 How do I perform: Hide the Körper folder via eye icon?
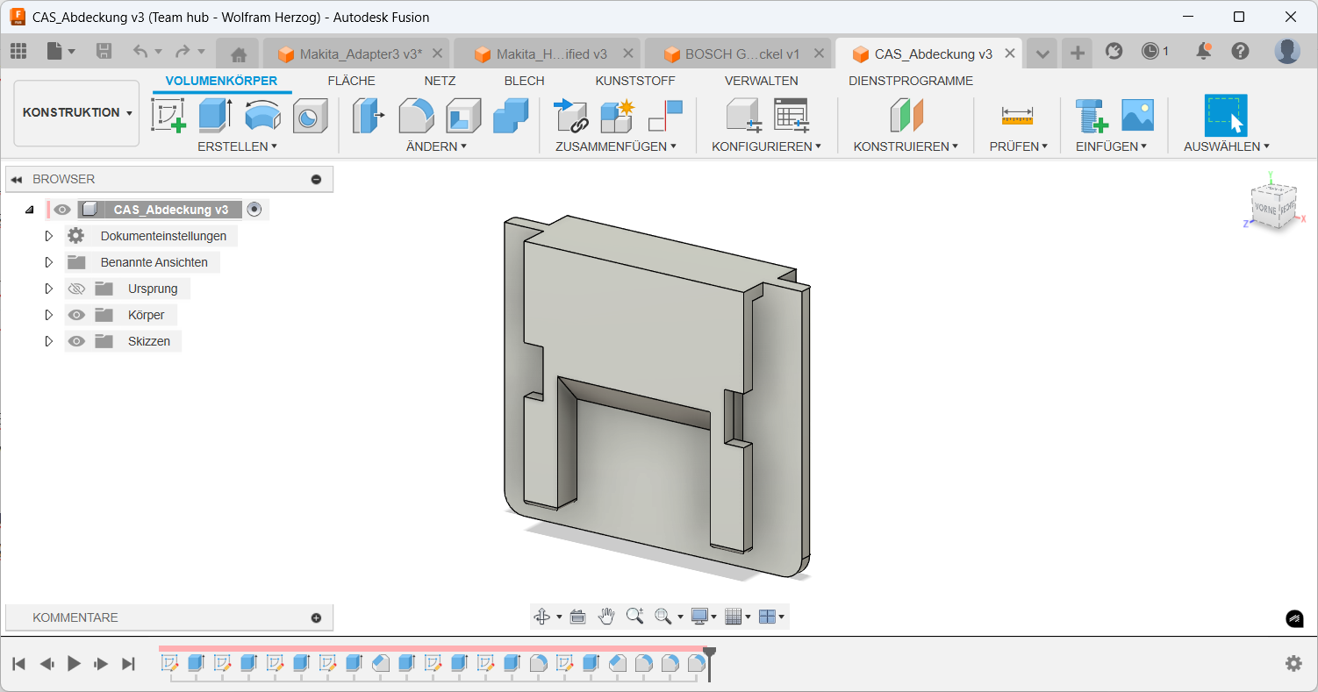[76, 315]
